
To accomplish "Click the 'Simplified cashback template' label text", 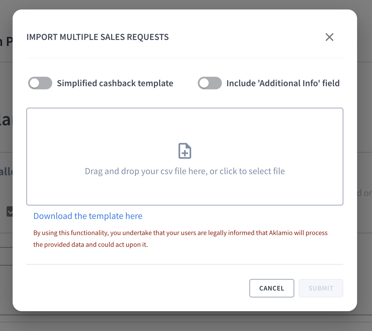I will tap(115, 83).
